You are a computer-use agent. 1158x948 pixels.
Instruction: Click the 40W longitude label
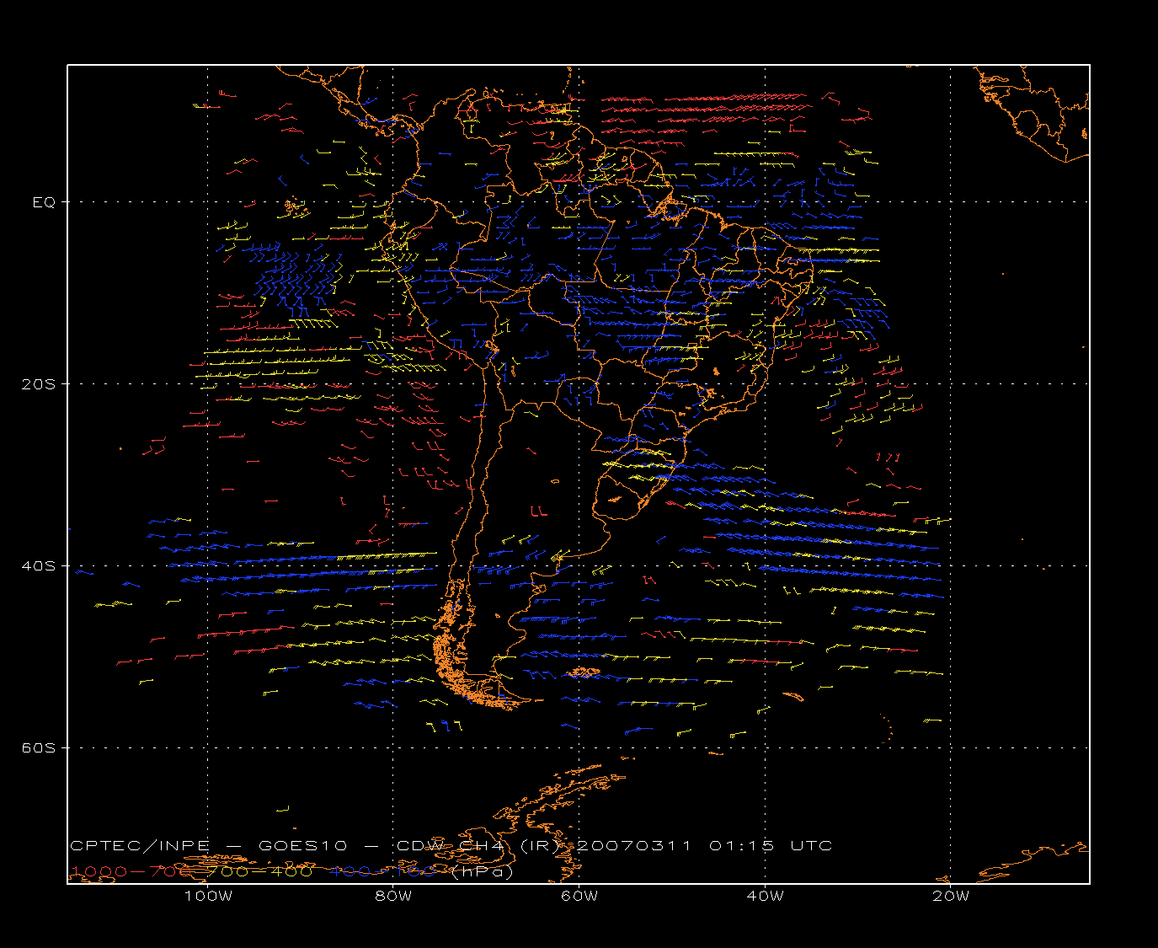coord(766,897)
